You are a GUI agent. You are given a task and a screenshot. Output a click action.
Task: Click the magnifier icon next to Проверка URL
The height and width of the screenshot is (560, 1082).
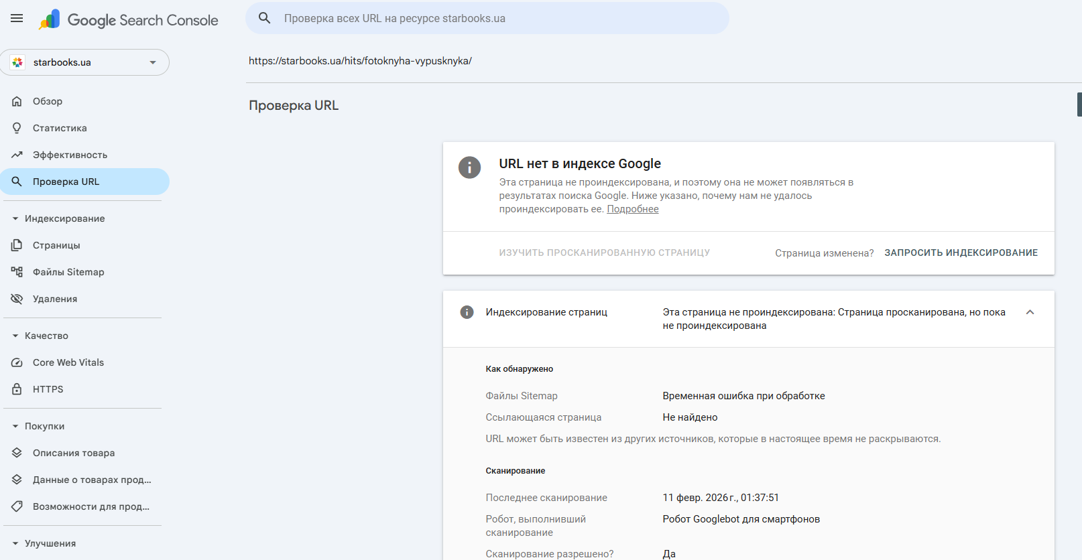(x=17, y=182)
